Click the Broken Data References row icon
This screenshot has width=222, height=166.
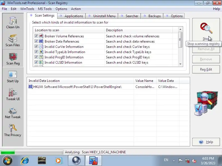41,41
